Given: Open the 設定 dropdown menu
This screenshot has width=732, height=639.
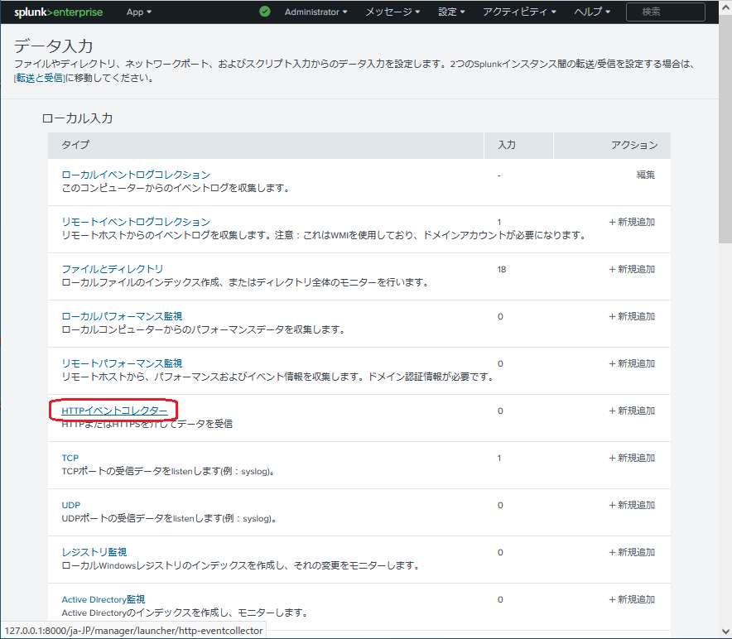Looking at the screenshot, I should coord(451,12).
